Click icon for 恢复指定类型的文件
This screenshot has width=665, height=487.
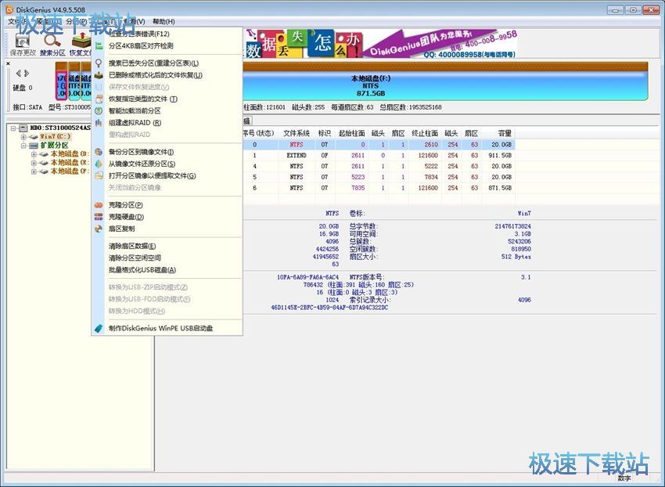click(x=99, y=99)
